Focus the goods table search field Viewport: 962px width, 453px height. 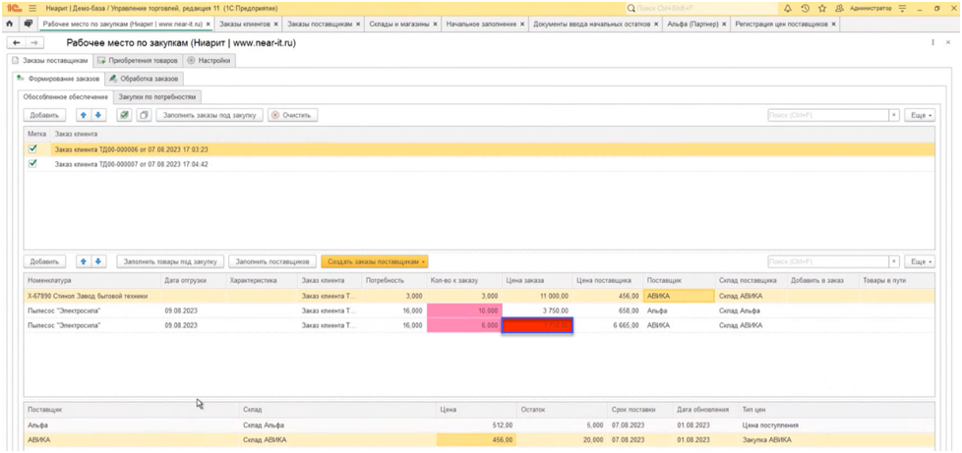pos(828,261)
